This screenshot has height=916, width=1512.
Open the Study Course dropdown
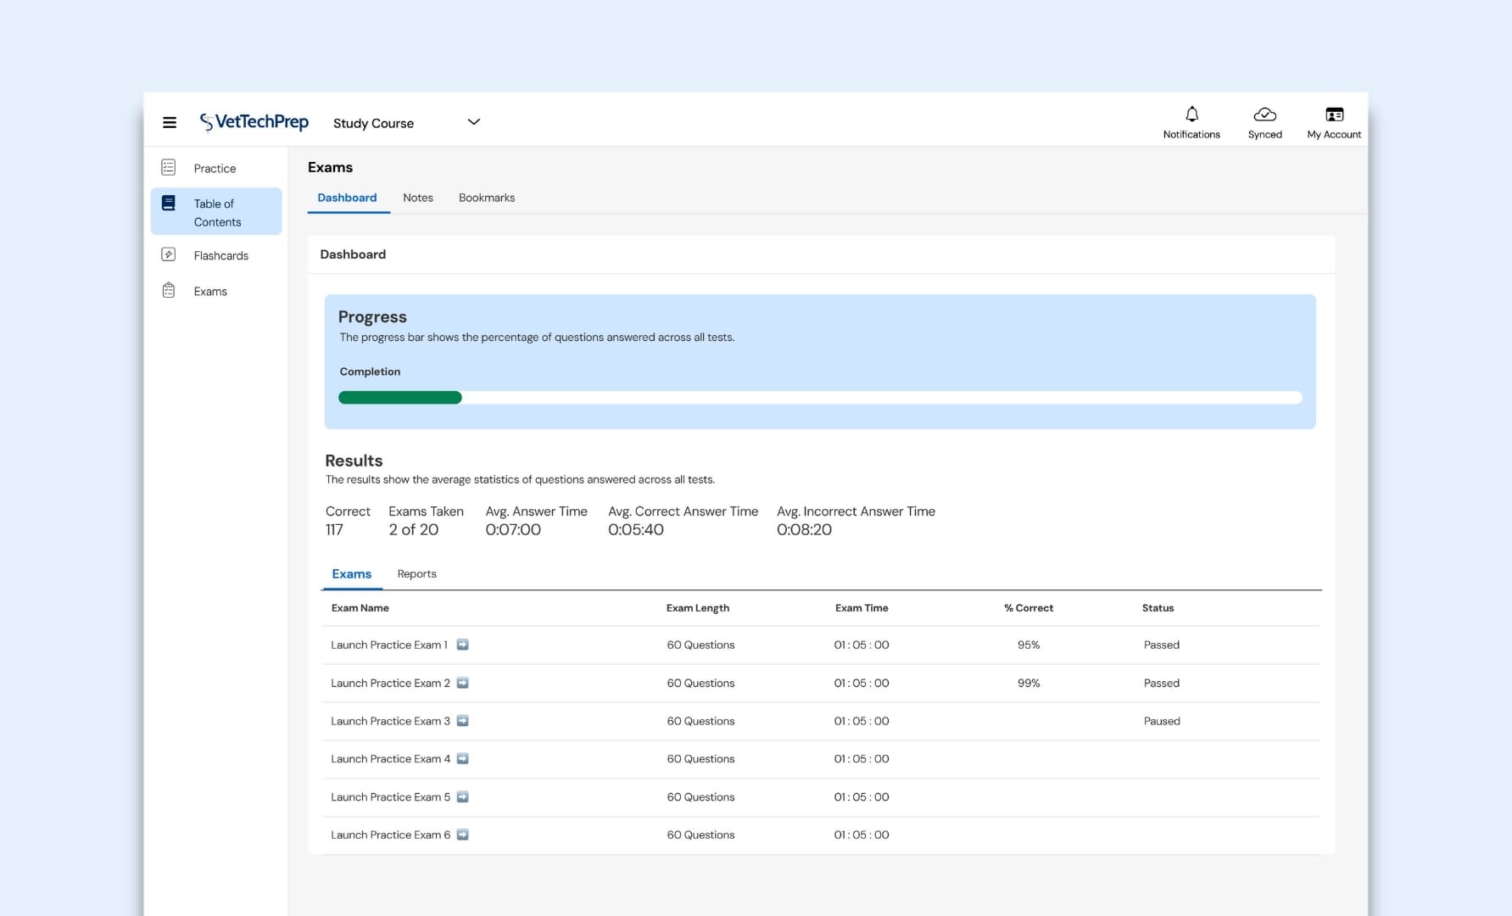coord(473,122)
